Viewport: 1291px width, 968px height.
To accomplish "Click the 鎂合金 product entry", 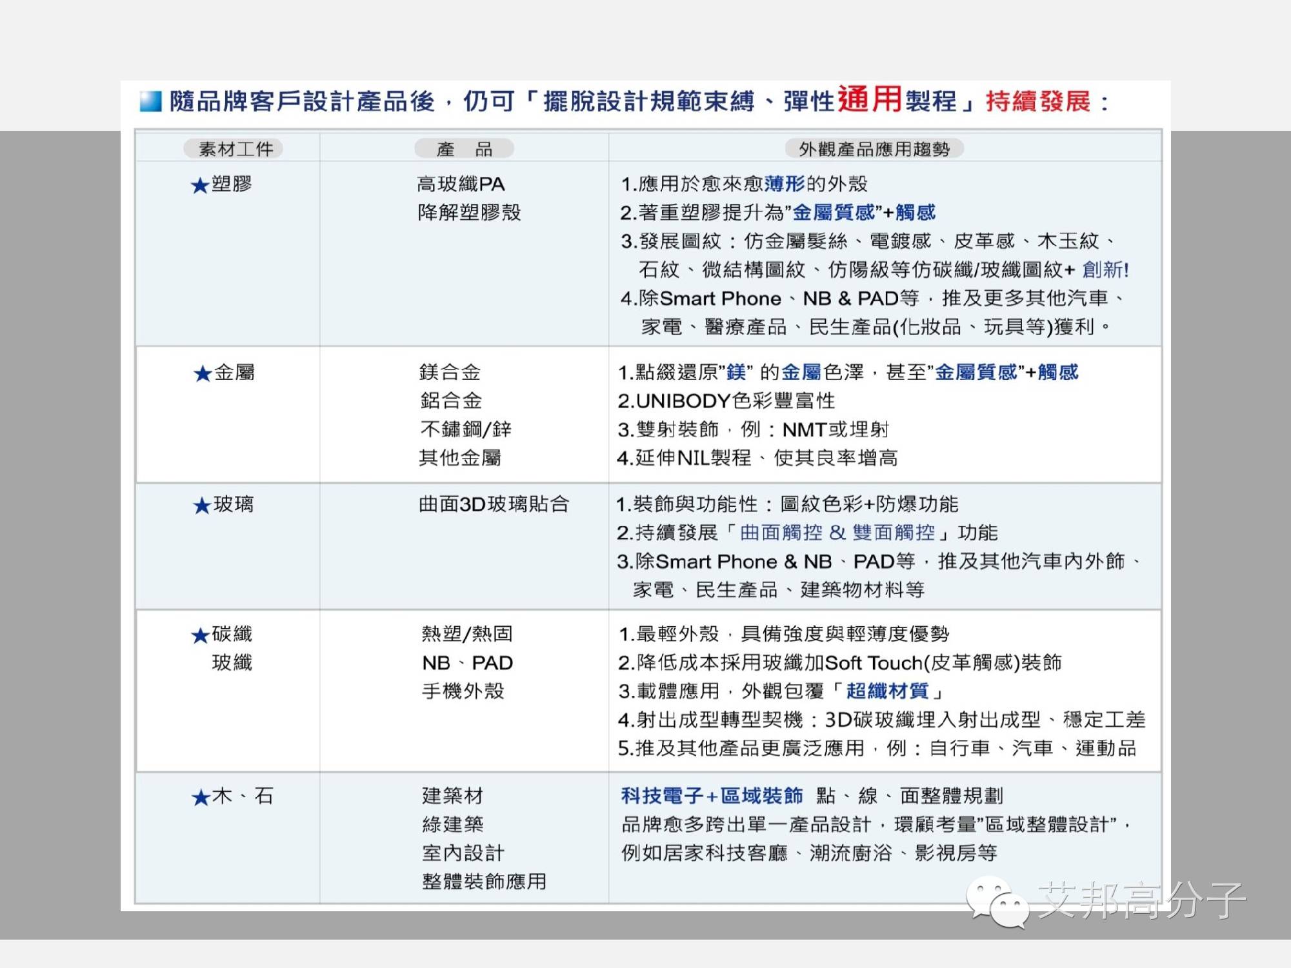I will pyautogui.click(x=450, y=372).
